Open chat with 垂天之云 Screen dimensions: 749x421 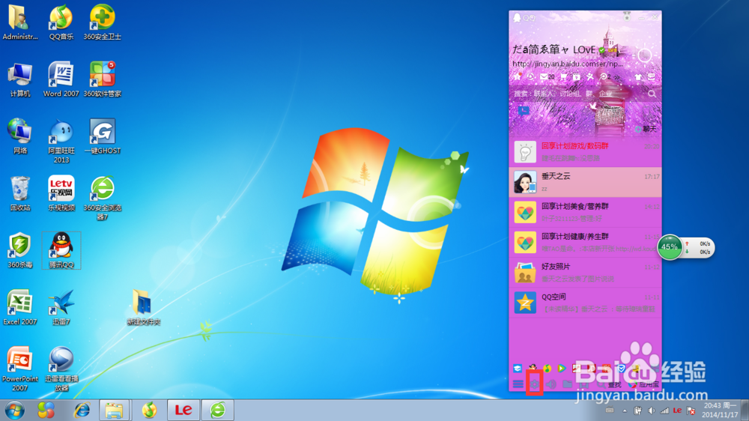(x=585, y=182)
